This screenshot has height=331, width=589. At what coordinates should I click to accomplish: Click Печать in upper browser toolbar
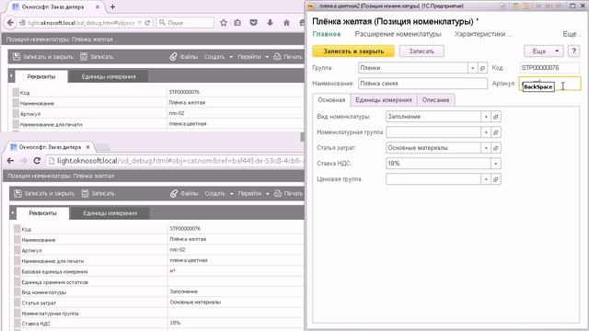(288, 57)
